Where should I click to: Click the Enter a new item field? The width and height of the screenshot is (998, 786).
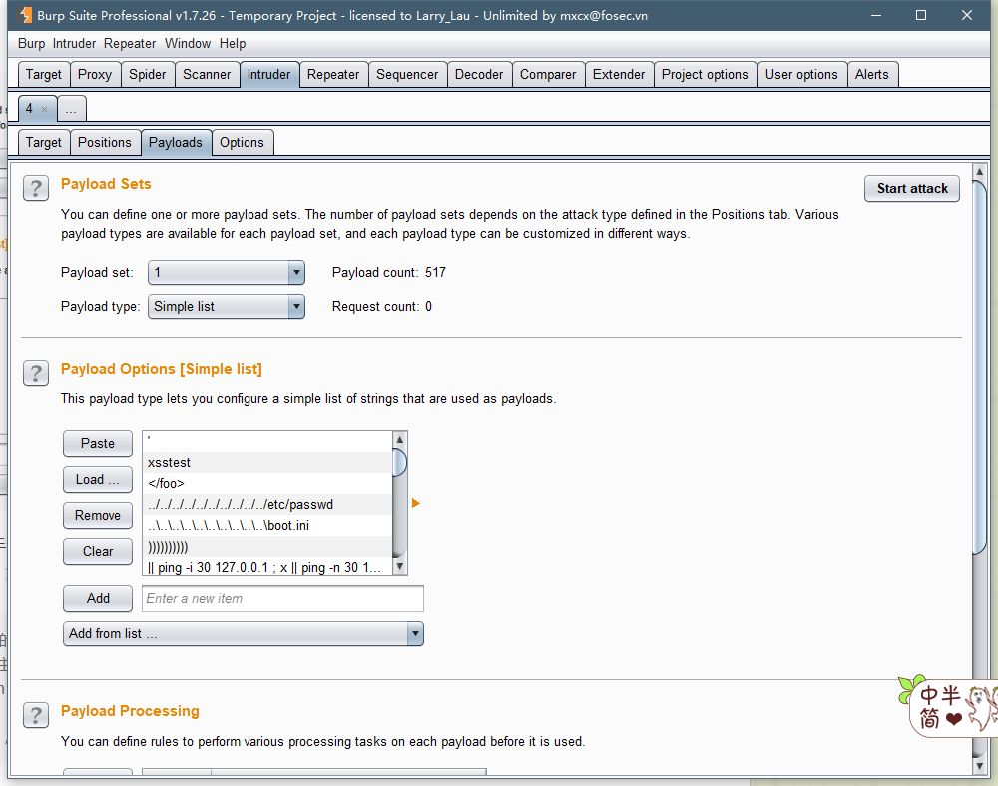(x=282, y=598)
